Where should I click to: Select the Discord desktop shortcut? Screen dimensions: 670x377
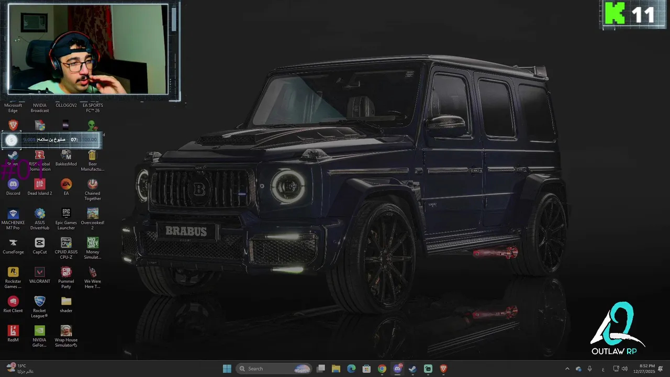13,187
